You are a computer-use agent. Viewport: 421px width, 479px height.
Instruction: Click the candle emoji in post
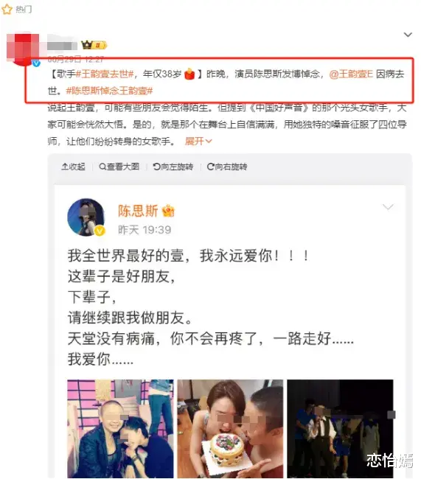(189, 74)
